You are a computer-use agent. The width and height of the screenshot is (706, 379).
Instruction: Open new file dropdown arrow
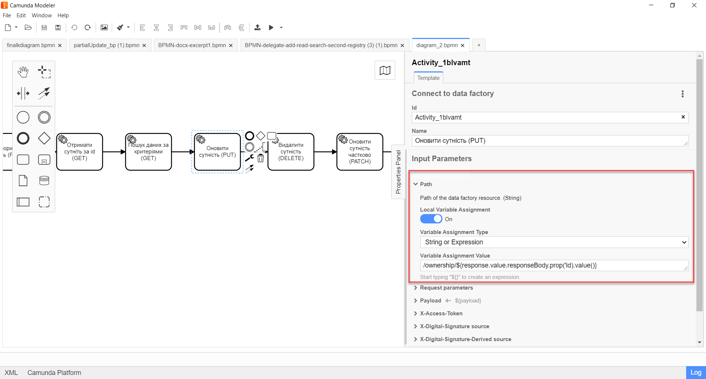tap(16, 27)
